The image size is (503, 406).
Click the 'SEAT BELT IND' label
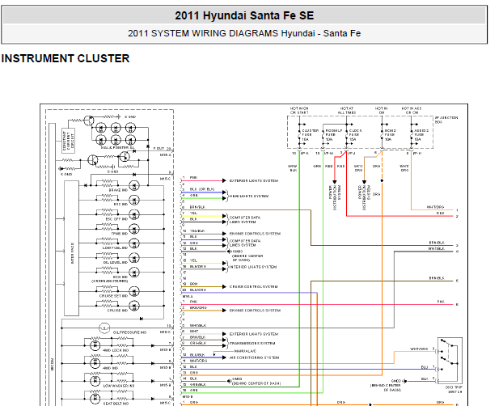(x=116, y=404)
